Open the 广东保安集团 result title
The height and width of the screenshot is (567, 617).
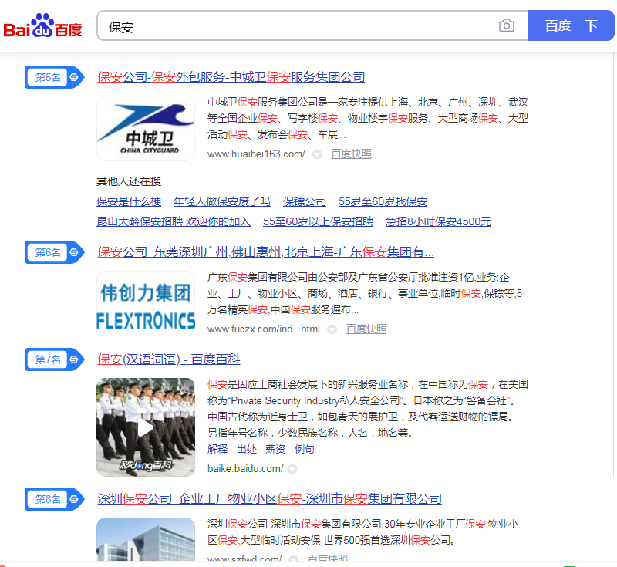click(265, 251)
